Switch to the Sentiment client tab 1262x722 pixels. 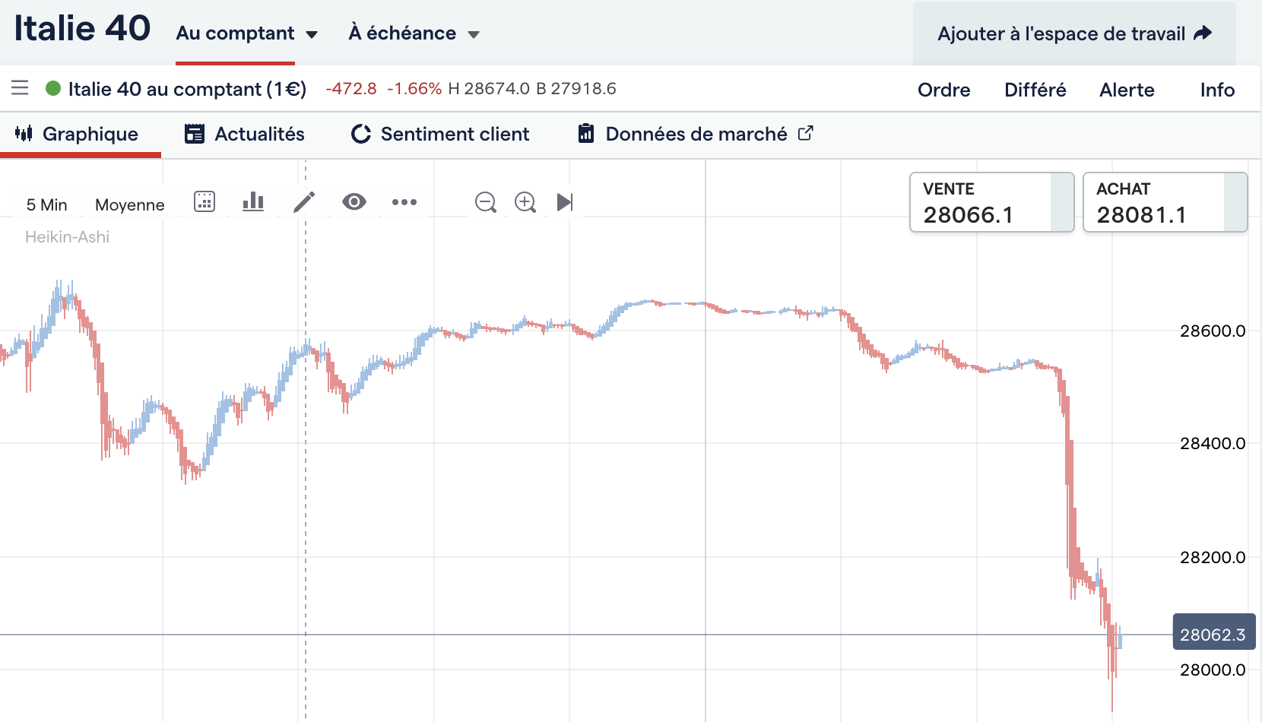coord(440,134)
